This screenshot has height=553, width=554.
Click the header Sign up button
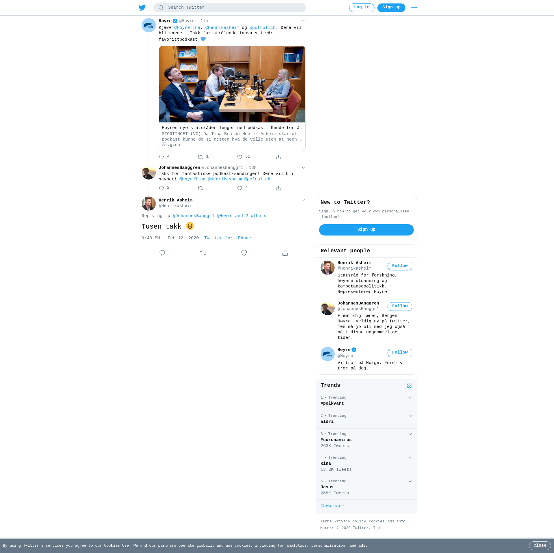(391, 8)
